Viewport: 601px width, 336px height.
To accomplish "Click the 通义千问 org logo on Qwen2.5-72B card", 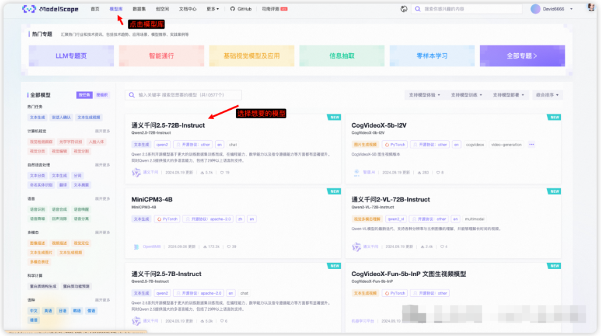I will coord(136,172).
